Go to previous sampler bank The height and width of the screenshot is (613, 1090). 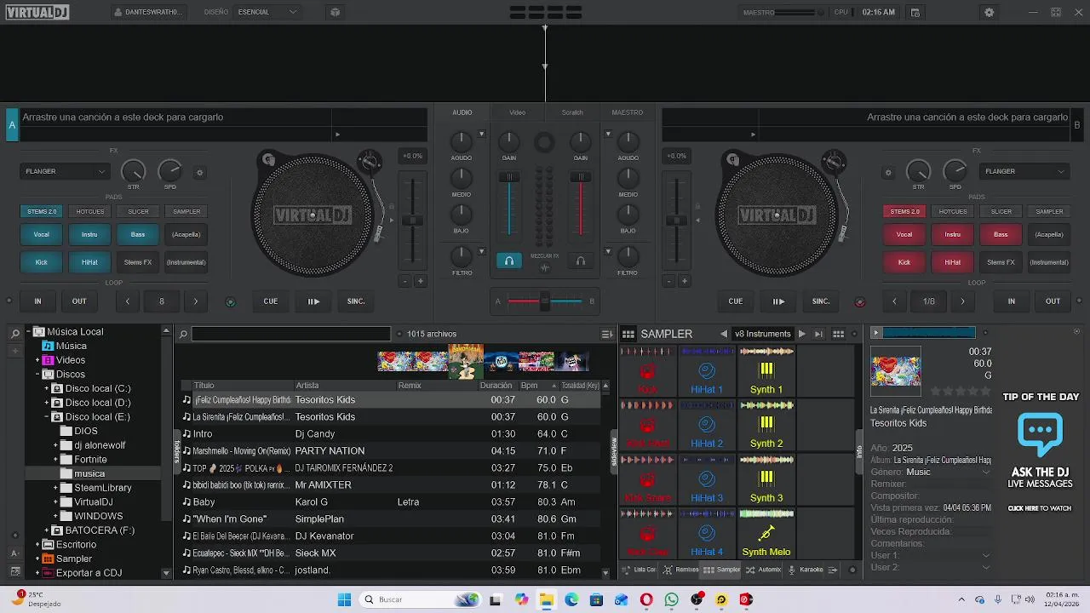[724, 334]
